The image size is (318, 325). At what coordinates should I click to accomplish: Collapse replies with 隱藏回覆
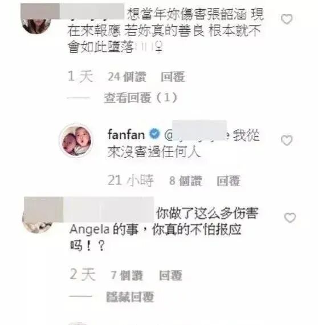pyautogui.click(x=131, y=297)
